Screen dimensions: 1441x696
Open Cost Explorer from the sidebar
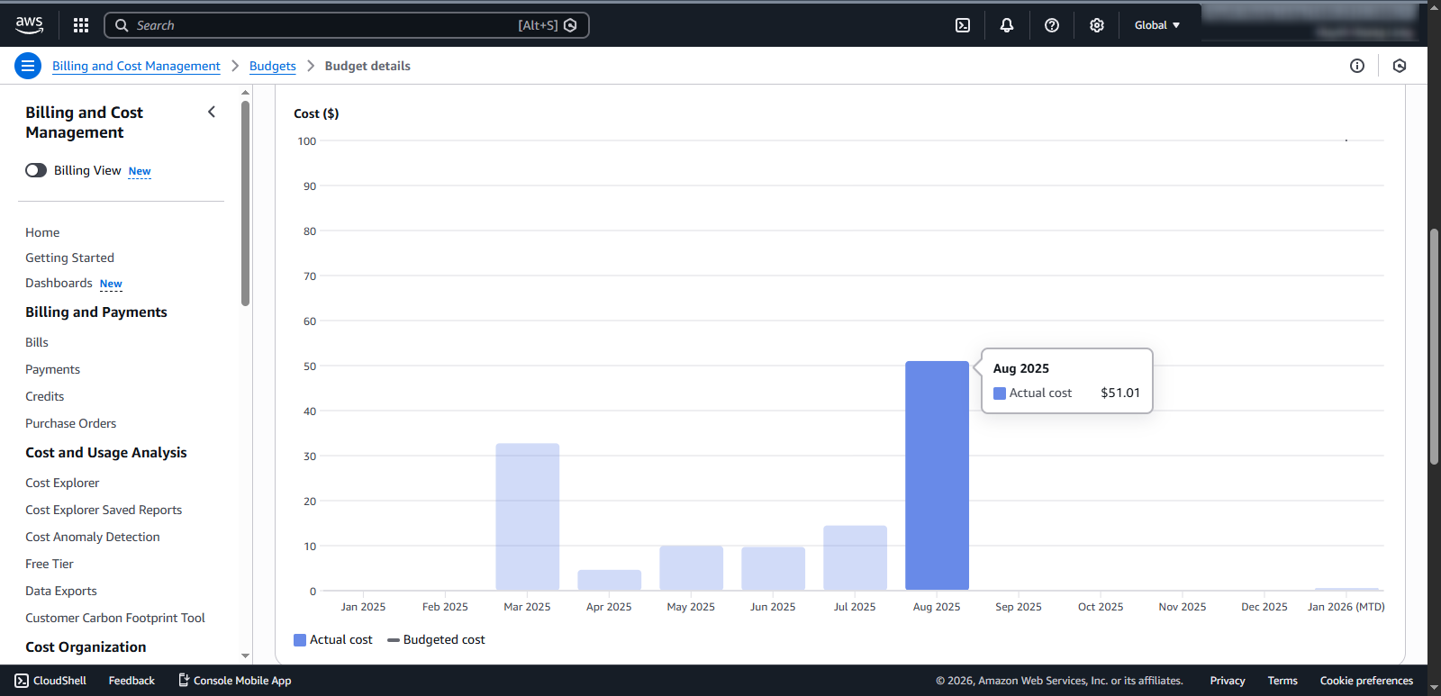tap(62, 483)
